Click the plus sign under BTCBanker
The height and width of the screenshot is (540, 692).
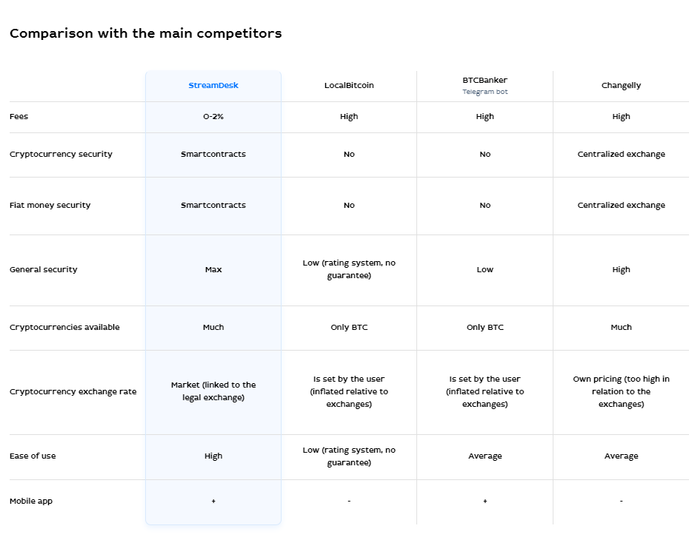485,502
